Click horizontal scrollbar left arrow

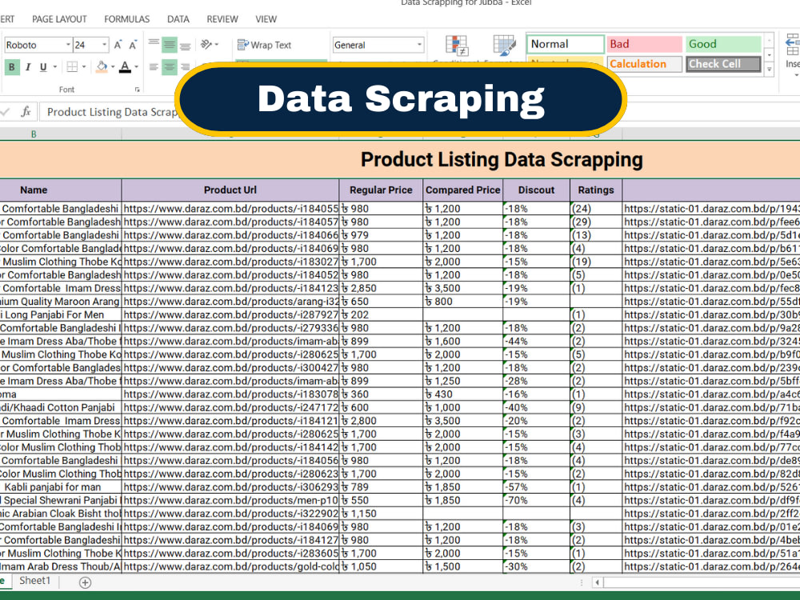597,582
